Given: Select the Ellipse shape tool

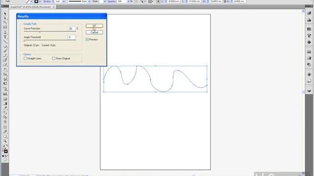Looking at the screenshot, I should coord(5,46).
